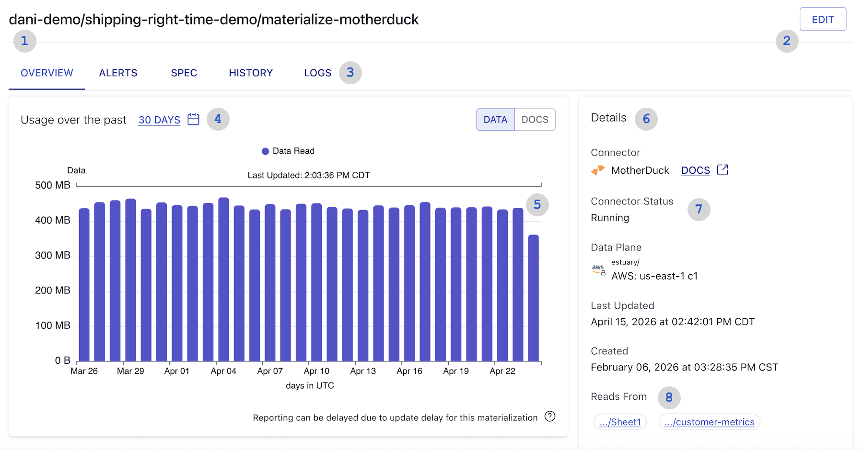Click the AWS data plane icon
The height and width of the screenshot is (450, 863).
click(x=598, y=269)
